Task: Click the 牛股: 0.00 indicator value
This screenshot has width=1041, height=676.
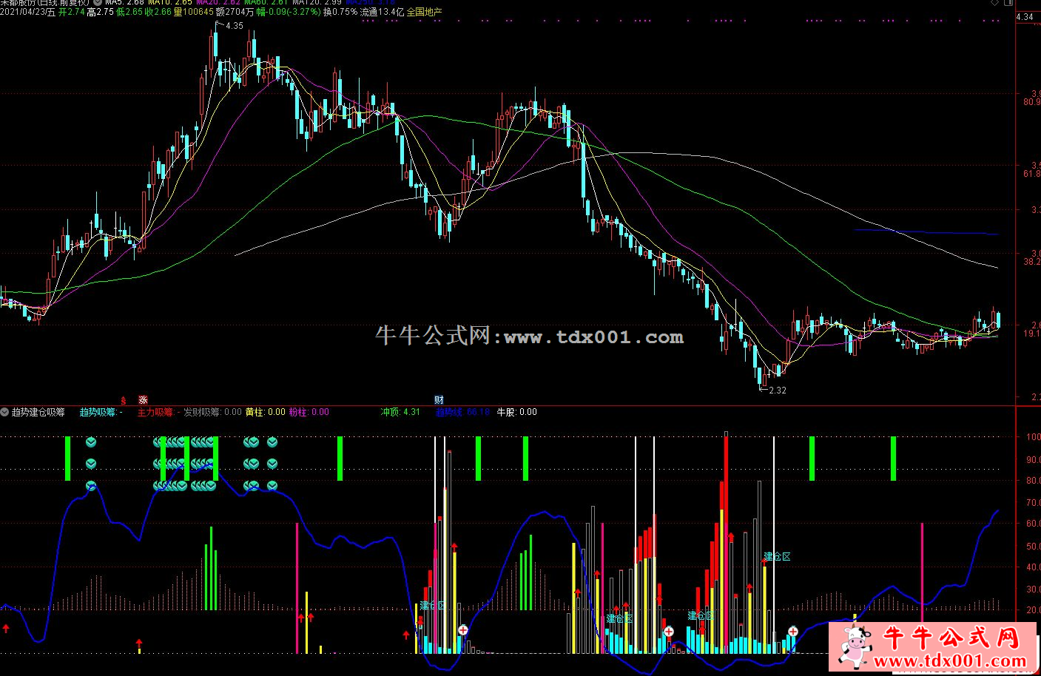Action: pos(516,412)
